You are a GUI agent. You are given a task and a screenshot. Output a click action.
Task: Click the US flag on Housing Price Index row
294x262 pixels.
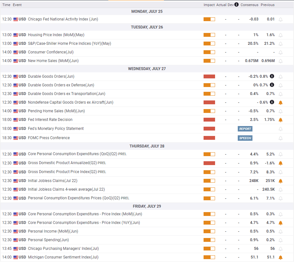[x=16, y=35]
